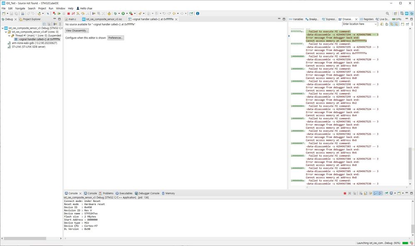Click red Terminate icon in Console toolbar
The height and width of the screenshot is (246, 415).
345,193
